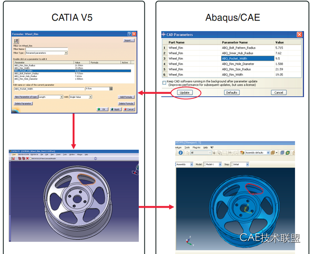Open the Length parameter type dropdown

point(61,97)
